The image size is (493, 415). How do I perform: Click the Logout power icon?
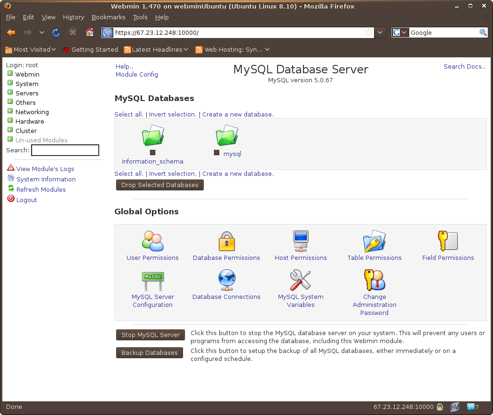[11, 198]
